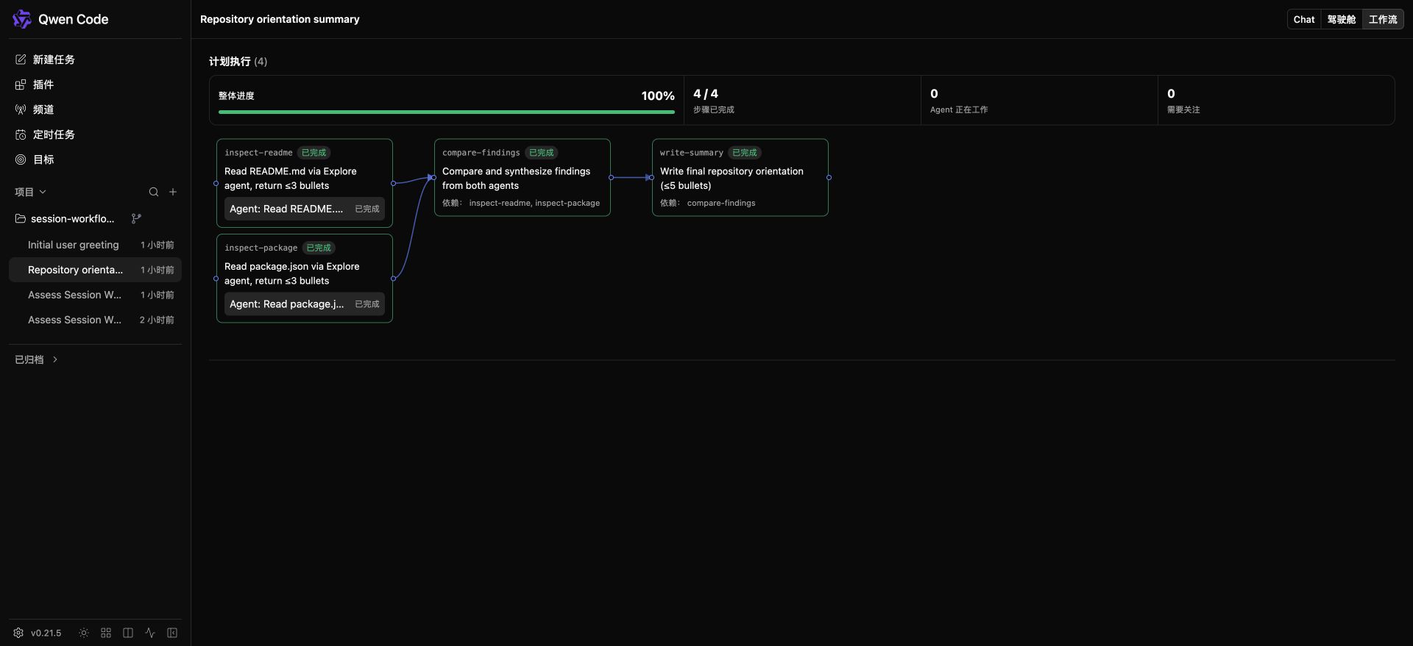Screen dimensions: 1413x646
Task: Click the v0.21.5 version label
Action: 46,633
